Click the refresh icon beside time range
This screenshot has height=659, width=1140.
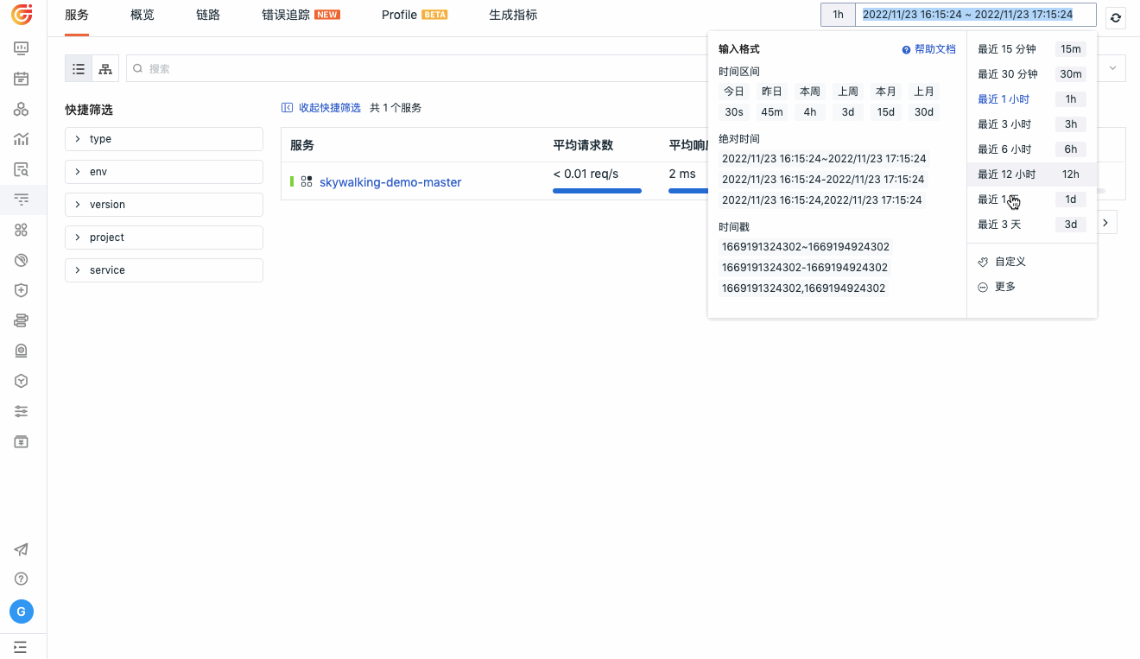[1116, 17]
